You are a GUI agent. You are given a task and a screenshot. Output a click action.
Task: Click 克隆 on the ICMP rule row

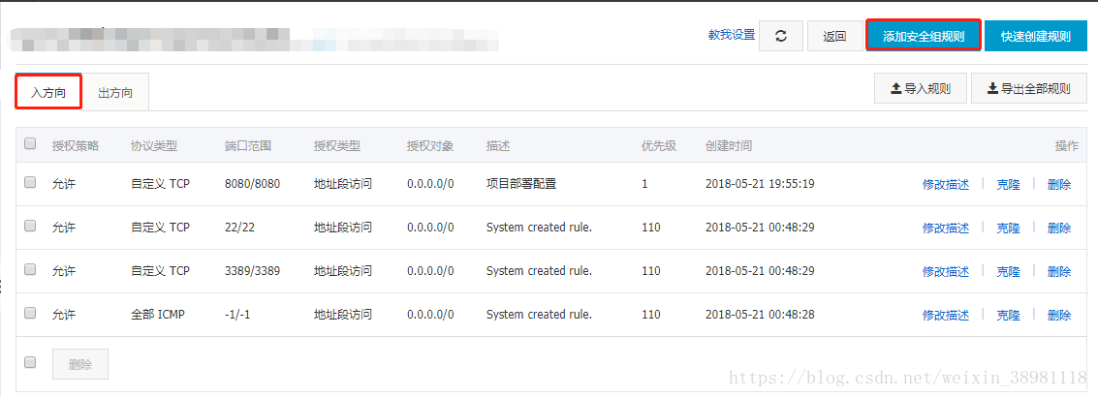(x=1008, y=316)
